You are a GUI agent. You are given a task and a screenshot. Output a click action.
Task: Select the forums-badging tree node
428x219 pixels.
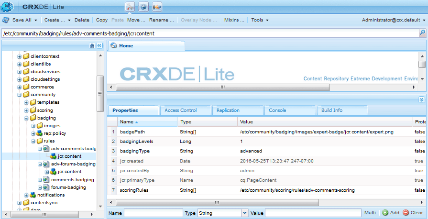click(x=68, y=187)
